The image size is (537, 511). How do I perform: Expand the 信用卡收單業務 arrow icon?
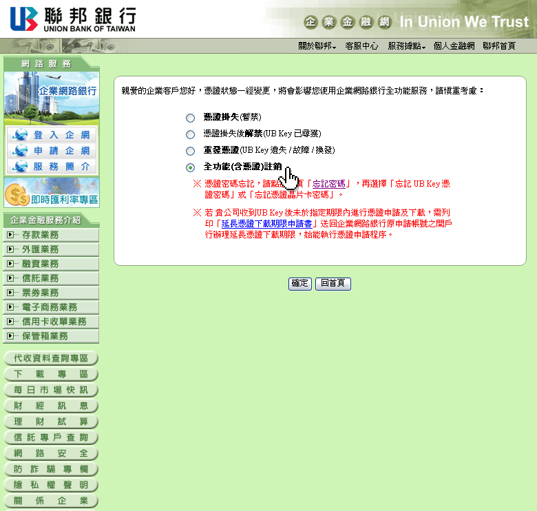[x=10, y=321]
